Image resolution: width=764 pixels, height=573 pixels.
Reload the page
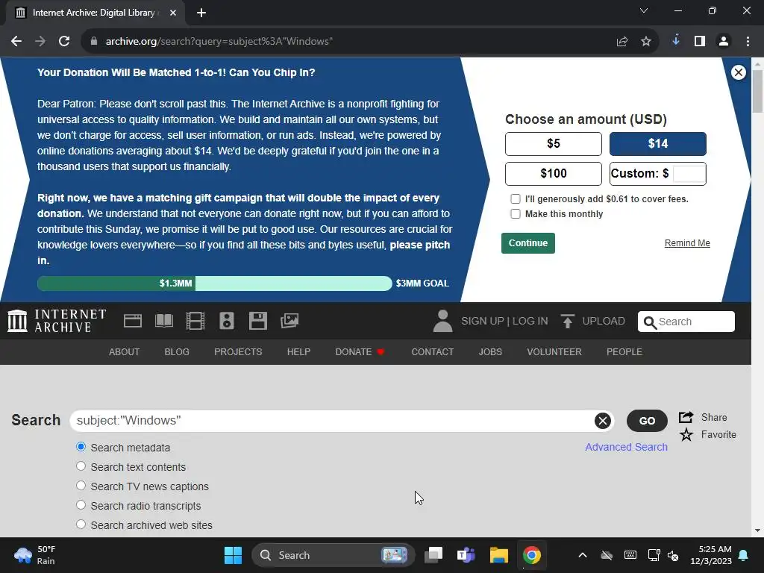coord(64,42)
